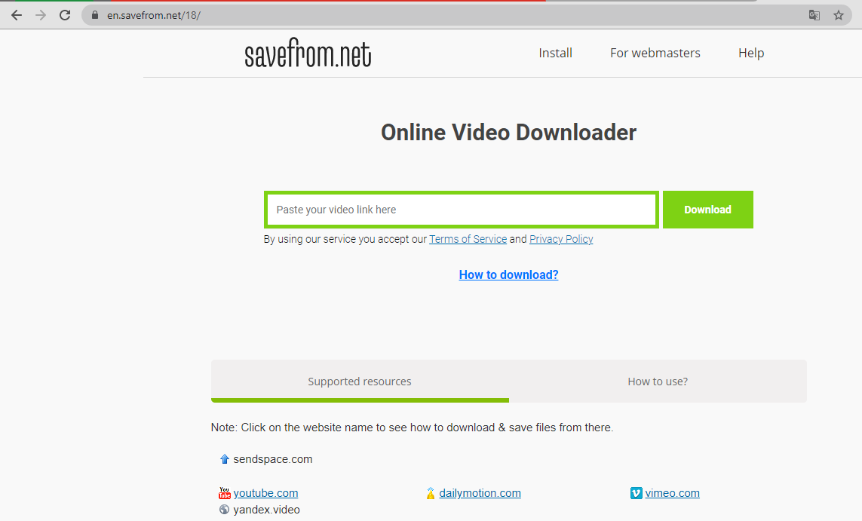862x521 pixels.
Task: Open the dailymotion.com link
Action: [480, 493]
